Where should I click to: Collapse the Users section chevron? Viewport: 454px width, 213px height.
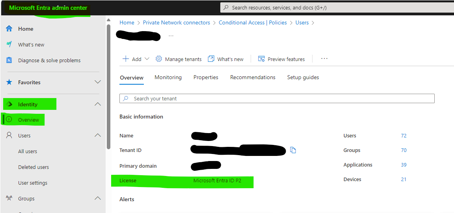click(98, 135)
